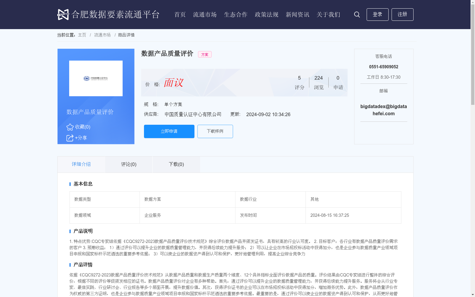Click working hours 工作日 8:30-17:30

coord(384,77)
